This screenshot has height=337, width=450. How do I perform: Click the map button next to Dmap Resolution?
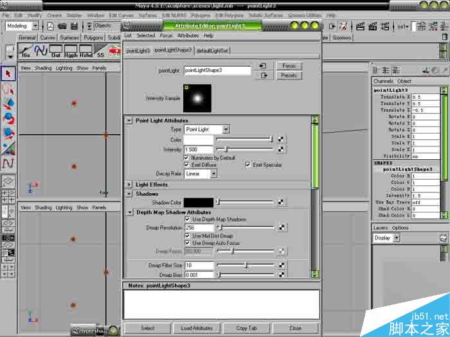tap(282, 227)
